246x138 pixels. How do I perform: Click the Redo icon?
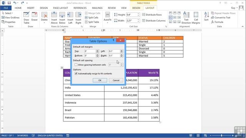[x=22, y=3]
